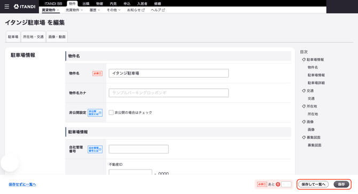The image size is (358, 194).
Task: Click the 物件名カナ input field
Action: click(x=168, y=93)
